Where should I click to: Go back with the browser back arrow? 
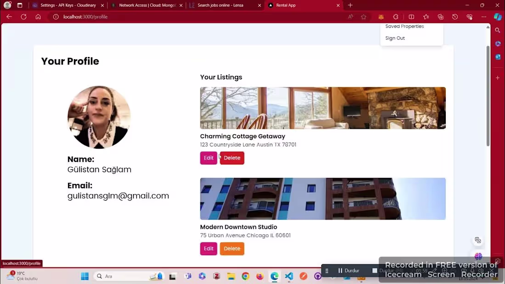pyautogui.click(x=9, y=17)
